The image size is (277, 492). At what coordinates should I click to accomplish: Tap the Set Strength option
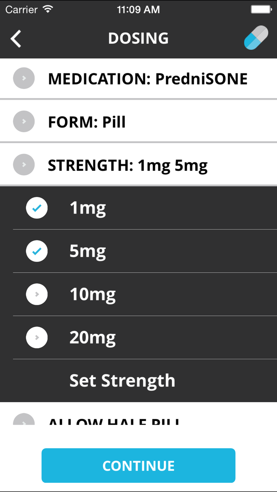click(x=122, y=380)
